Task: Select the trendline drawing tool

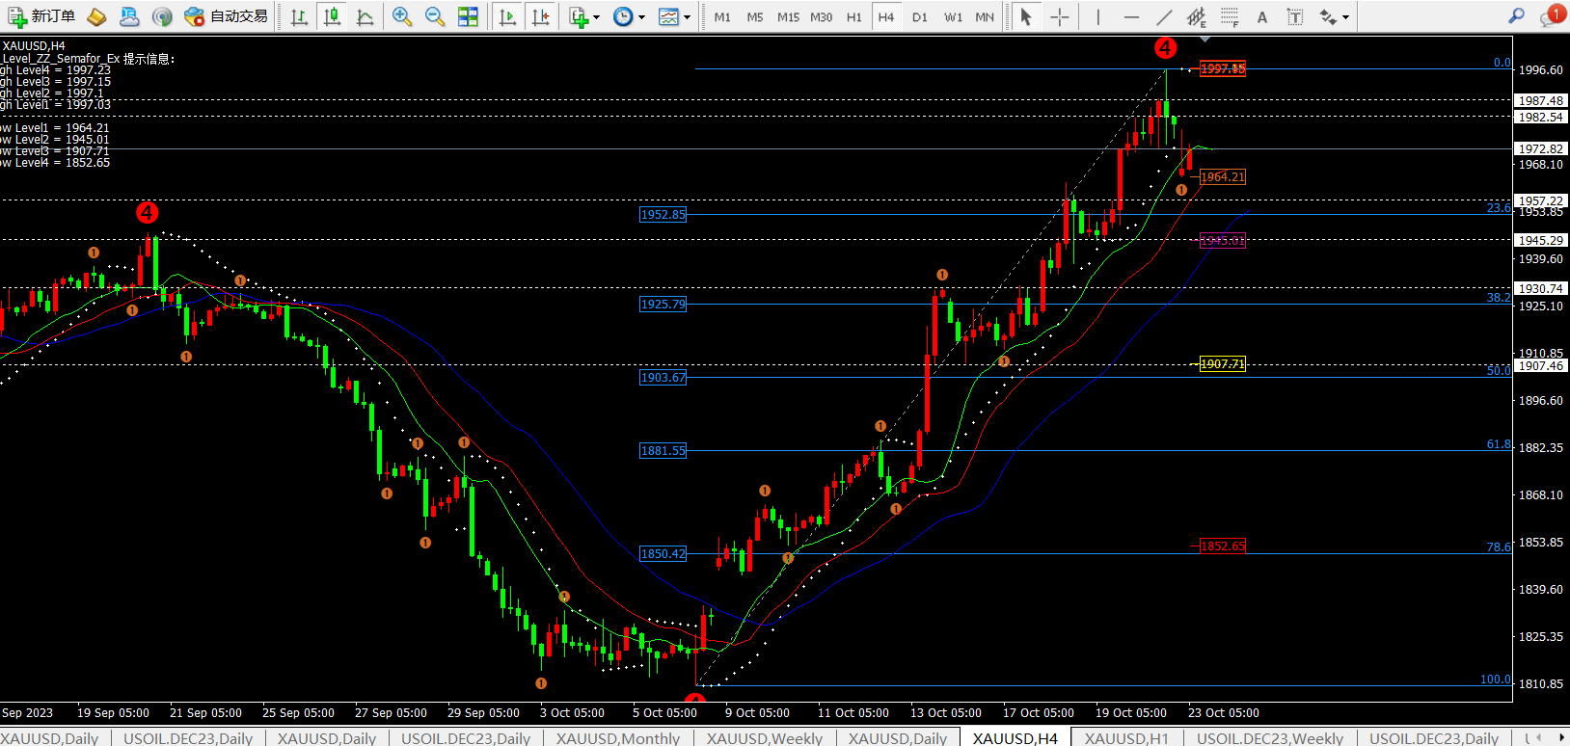Action: pos(1164,16)
